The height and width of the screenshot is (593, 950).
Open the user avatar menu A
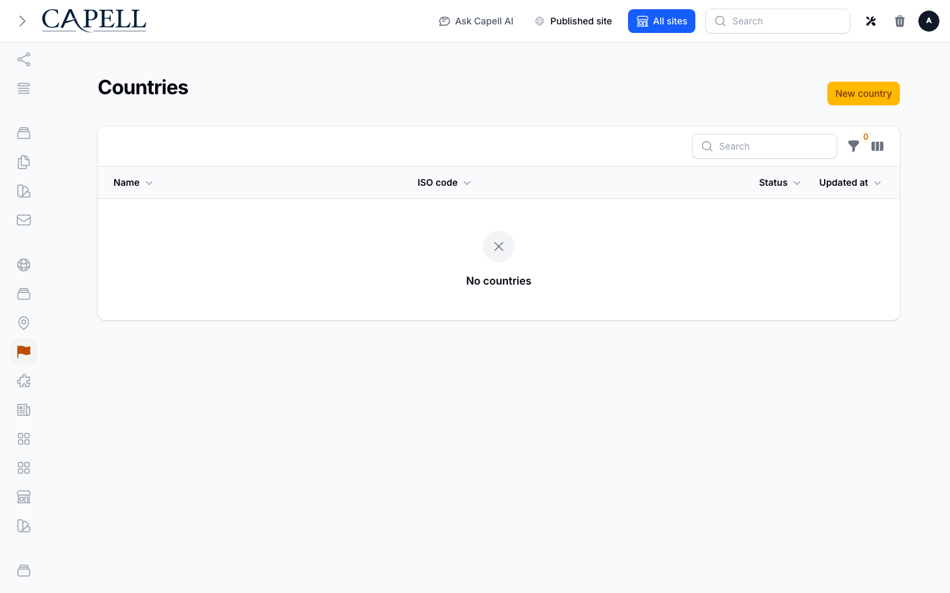point(929,21)
